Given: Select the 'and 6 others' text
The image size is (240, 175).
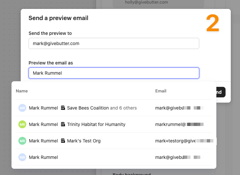Looking at the screenshot, I should click(x=123, y=108).
